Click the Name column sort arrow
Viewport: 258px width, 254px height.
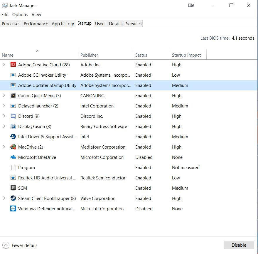[38, 51]
